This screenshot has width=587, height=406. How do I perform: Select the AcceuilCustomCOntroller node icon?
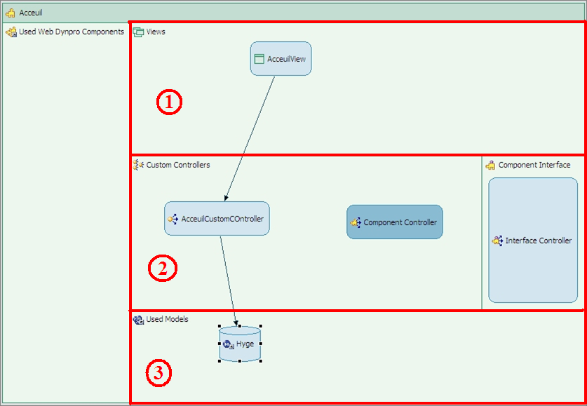point(173,219)
